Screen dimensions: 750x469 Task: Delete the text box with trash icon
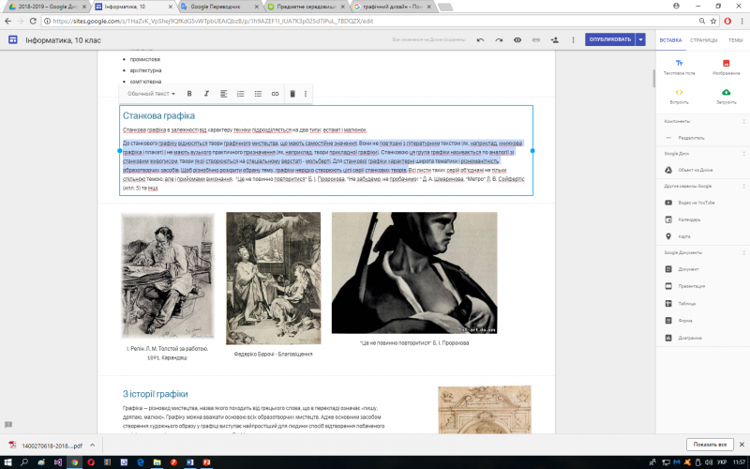click(292, 94)
